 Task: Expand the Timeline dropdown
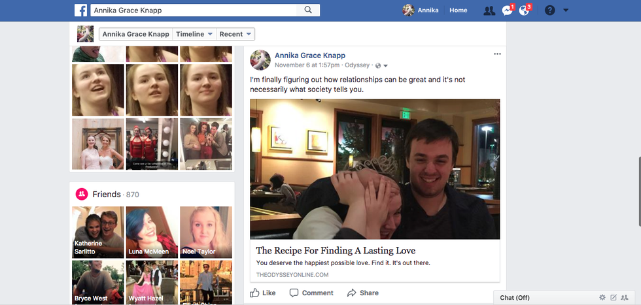click(195, 34)
